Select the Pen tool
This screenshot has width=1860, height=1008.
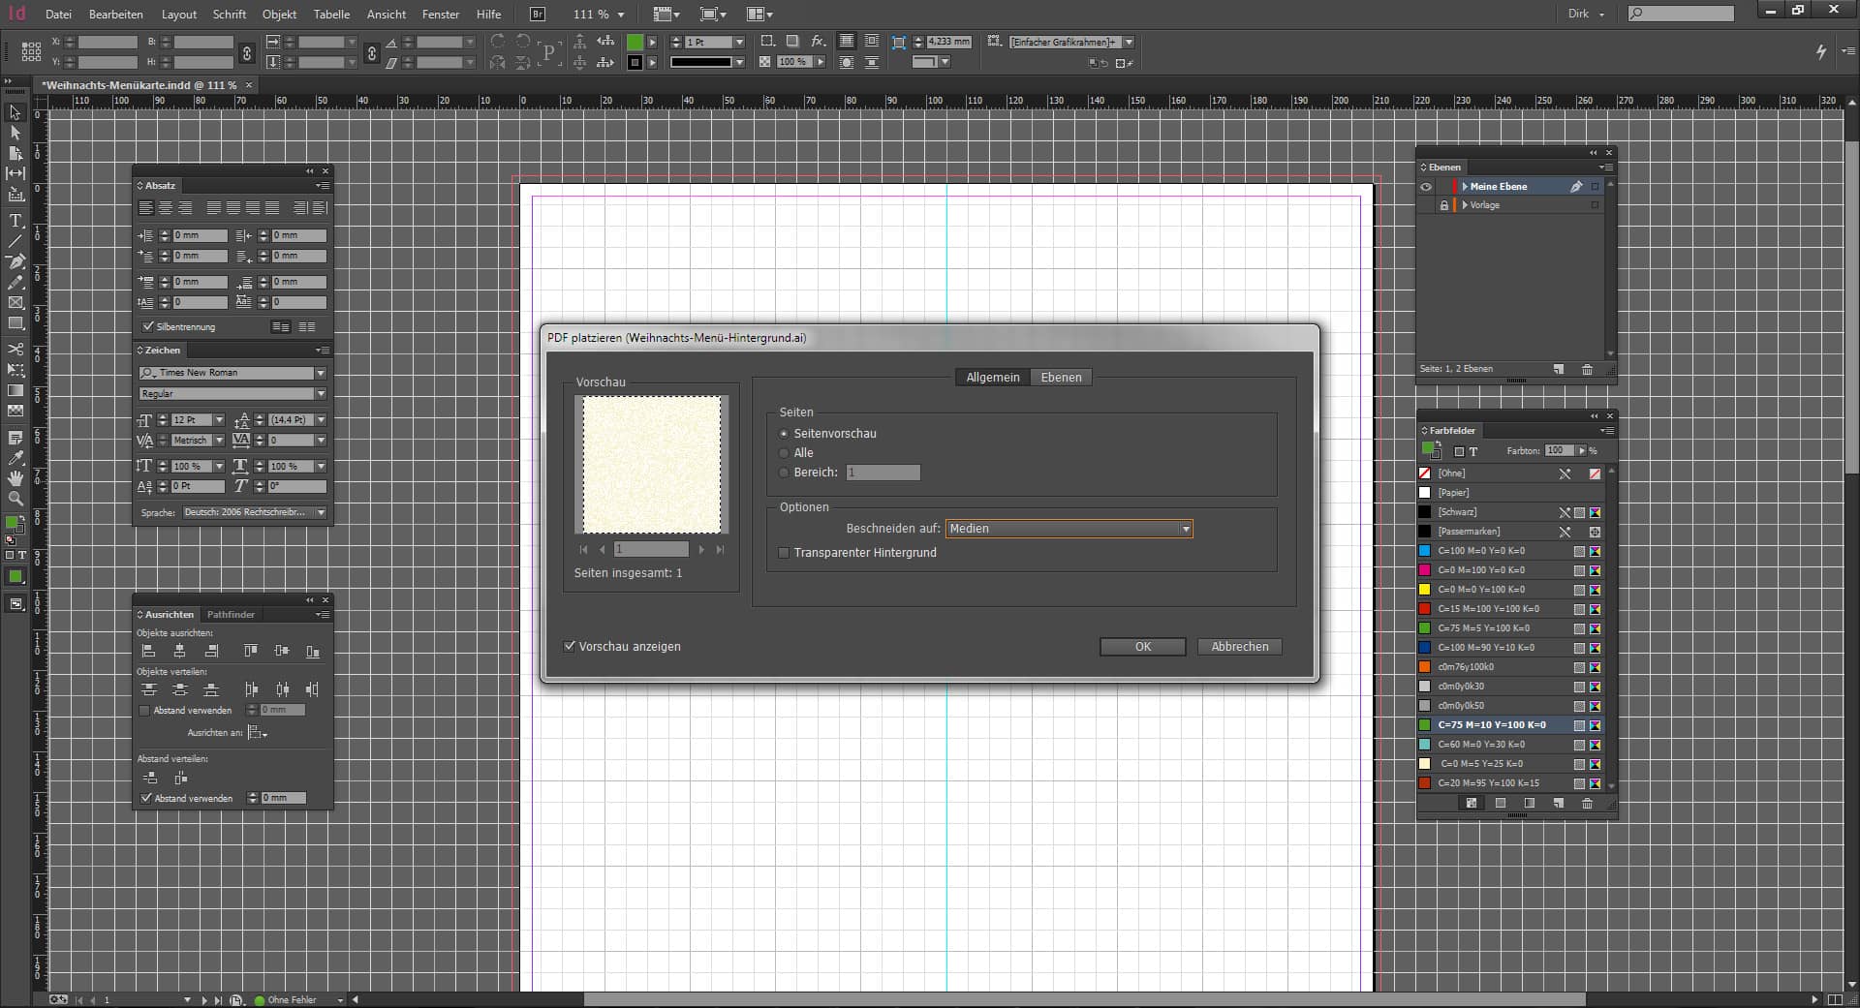click(15, 261)
